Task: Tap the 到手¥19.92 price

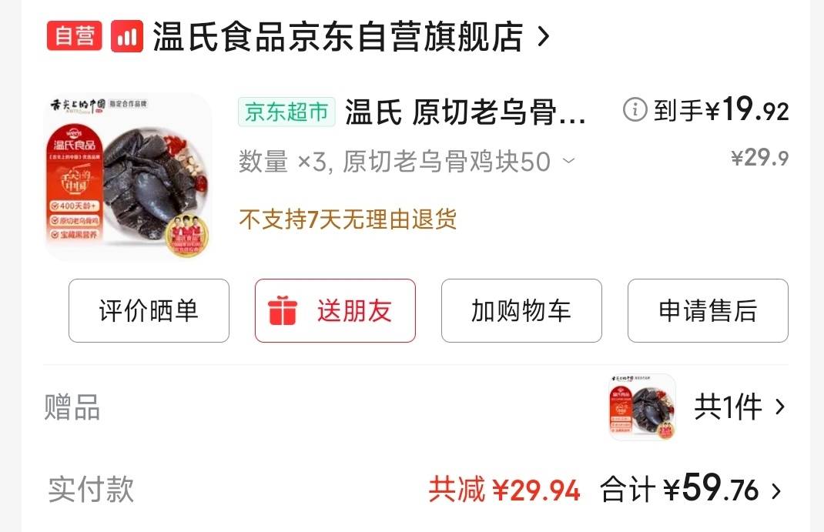Action: pyautogui.click(x=721, y=109)
